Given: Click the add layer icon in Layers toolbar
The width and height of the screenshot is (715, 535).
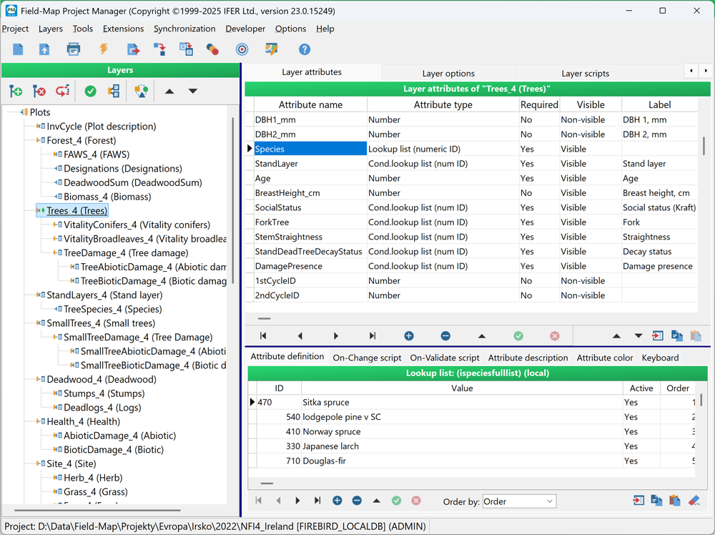Looking at the screenshot, I should 16,91.
